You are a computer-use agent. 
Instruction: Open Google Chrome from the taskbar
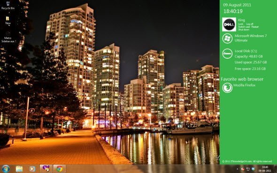(60, 169)
